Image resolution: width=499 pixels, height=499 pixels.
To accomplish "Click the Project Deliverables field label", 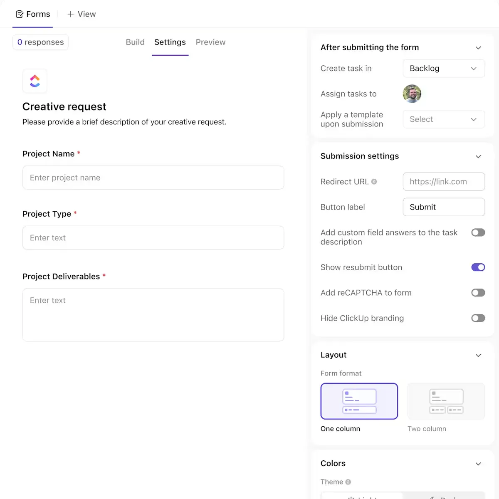I will 61,277.
